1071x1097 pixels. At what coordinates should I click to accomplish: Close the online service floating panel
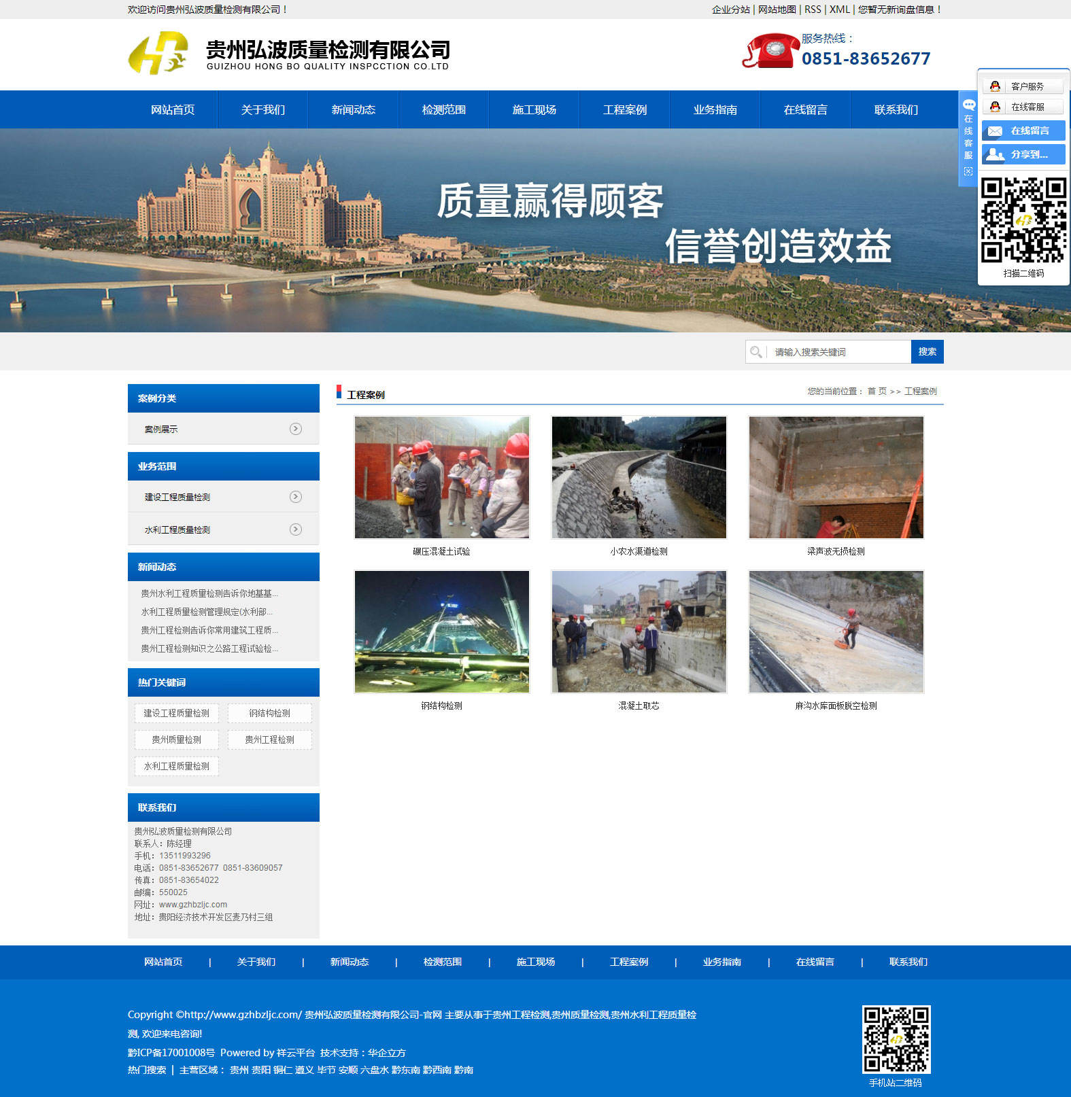click(968, 171)
